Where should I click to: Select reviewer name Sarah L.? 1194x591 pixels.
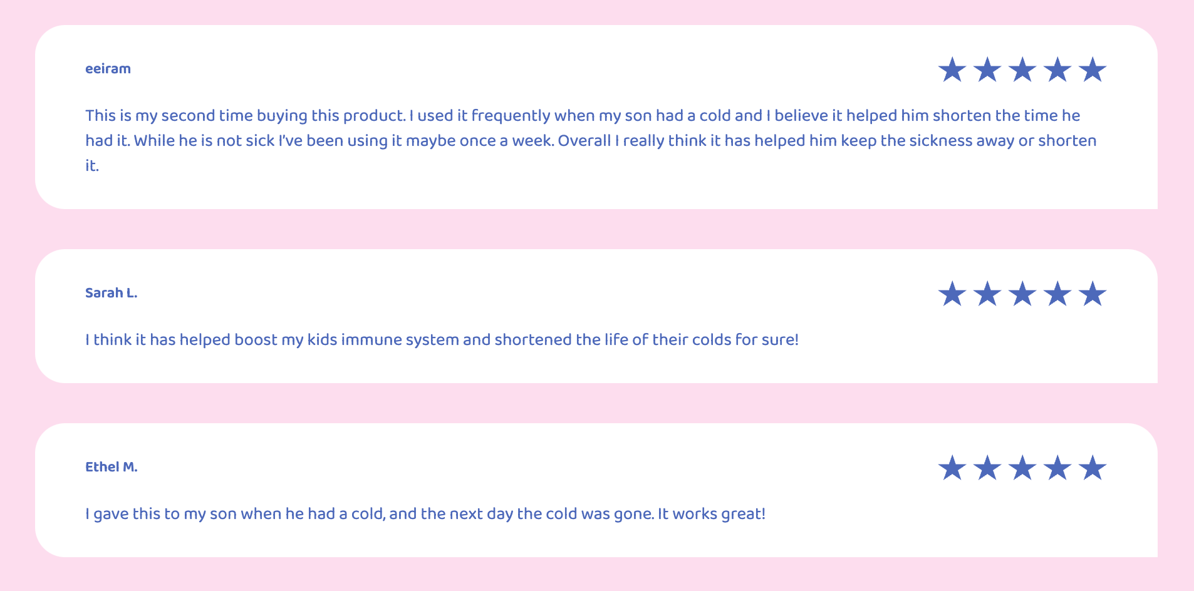[x=111, y=293]
